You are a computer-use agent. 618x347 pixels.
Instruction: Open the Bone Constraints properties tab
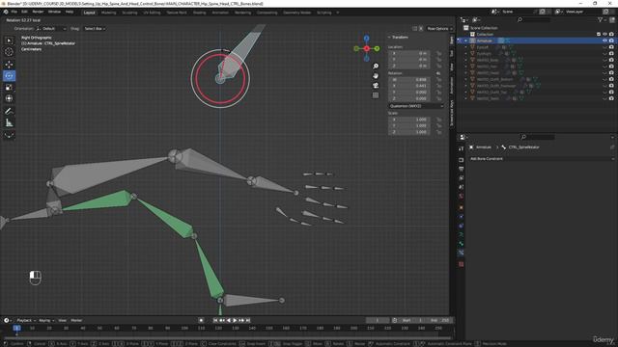tap(462, 253)
